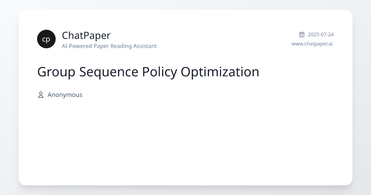This screenshot has width=371, height=195.
Task: Click the word "Optimization" in the paper title
Action: point(220,72)
